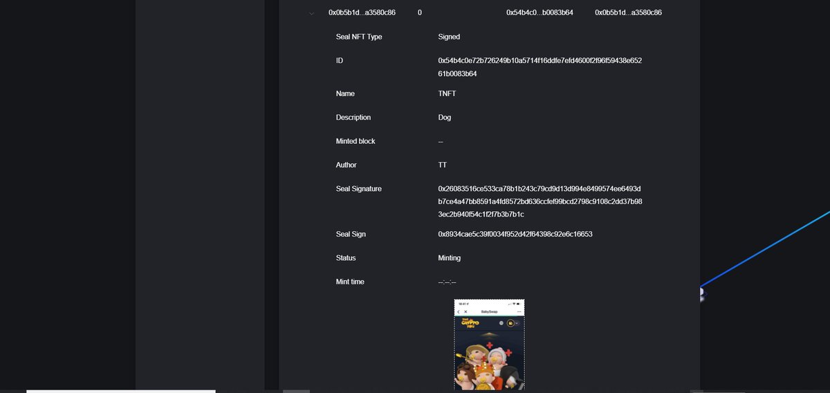Viewport: 830px width, 393px height.
Task: Click the TNFT name value
Action: (x=447, y=94)
